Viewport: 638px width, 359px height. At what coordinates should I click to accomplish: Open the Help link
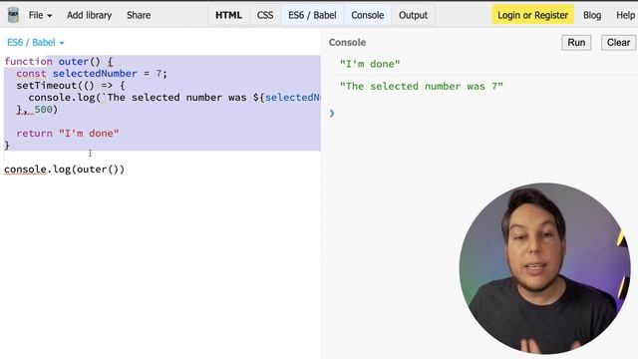[x=625, y=15]
